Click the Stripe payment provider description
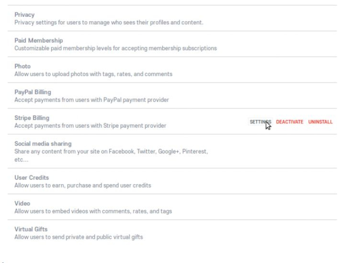 (x=90, y=126)
